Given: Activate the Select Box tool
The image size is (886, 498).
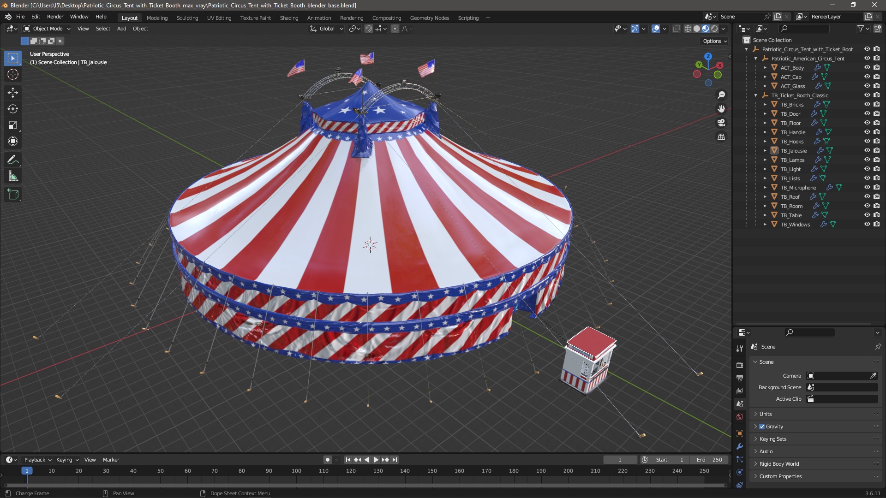Looking at the screenshot, I should [x=13, y=58].
